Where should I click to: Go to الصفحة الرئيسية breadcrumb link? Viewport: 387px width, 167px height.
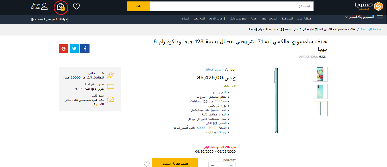coord(372,30)
